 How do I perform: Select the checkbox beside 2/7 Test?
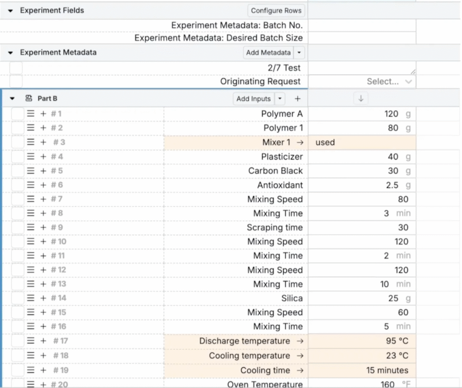tap(16, 68)
